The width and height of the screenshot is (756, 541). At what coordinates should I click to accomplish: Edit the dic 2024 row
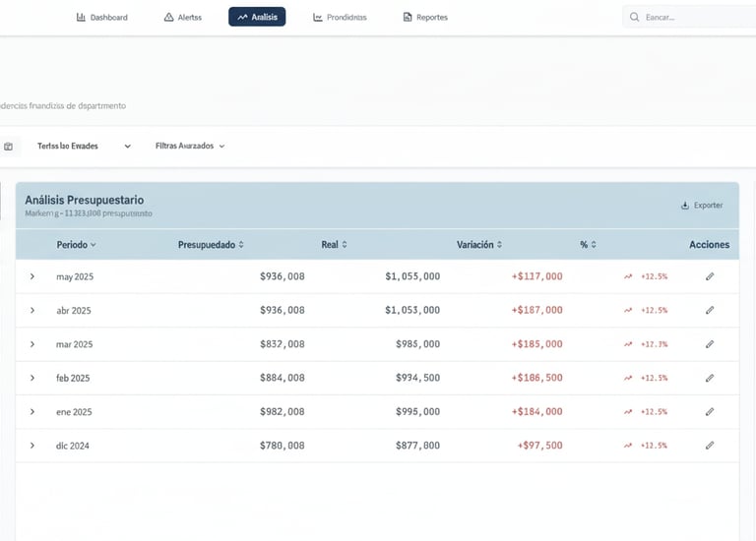point(710,446)
